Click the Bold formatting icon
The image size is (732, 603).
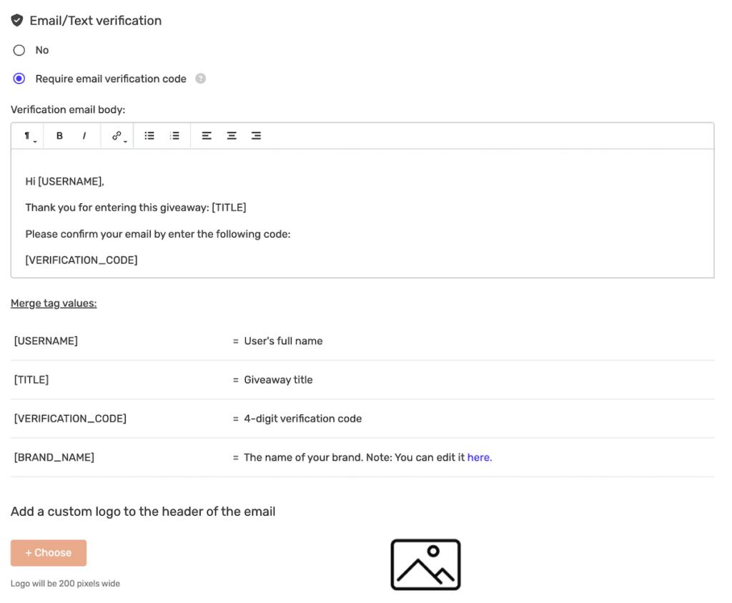coord(59,136)
